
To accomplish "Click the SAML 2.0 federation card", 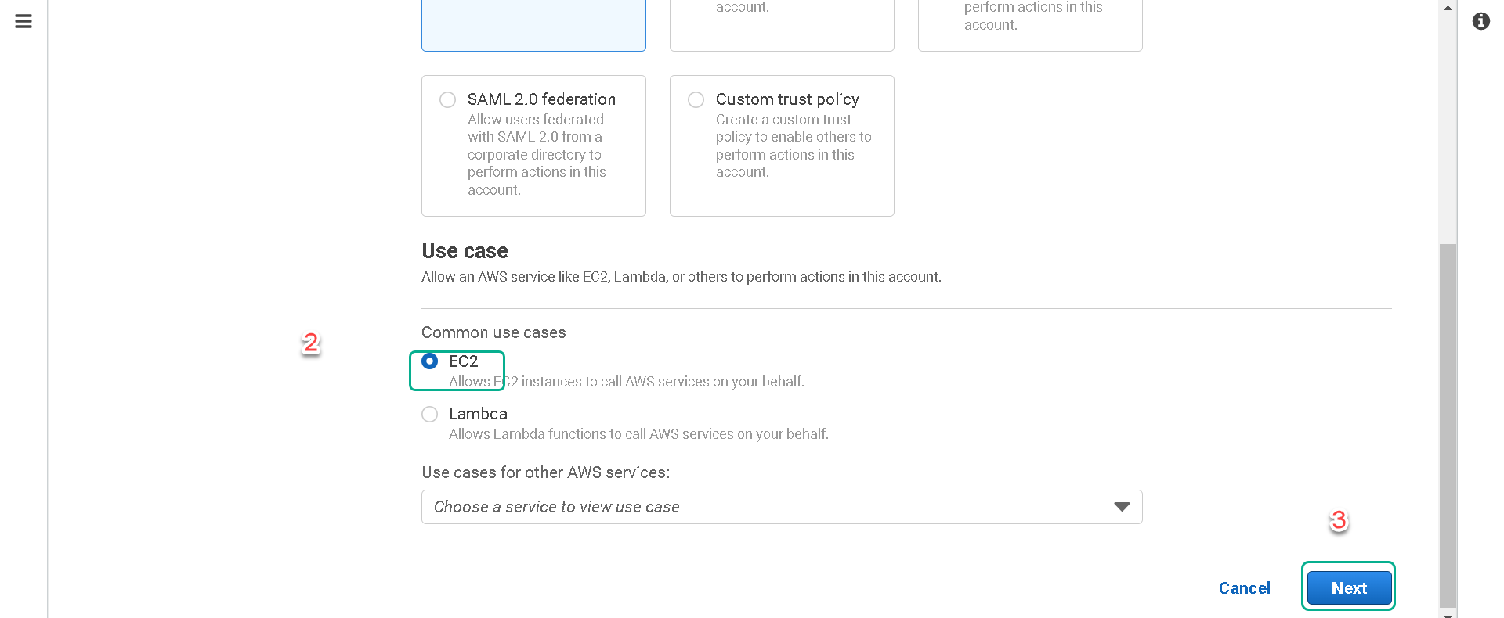I will [x=533, y=146].
